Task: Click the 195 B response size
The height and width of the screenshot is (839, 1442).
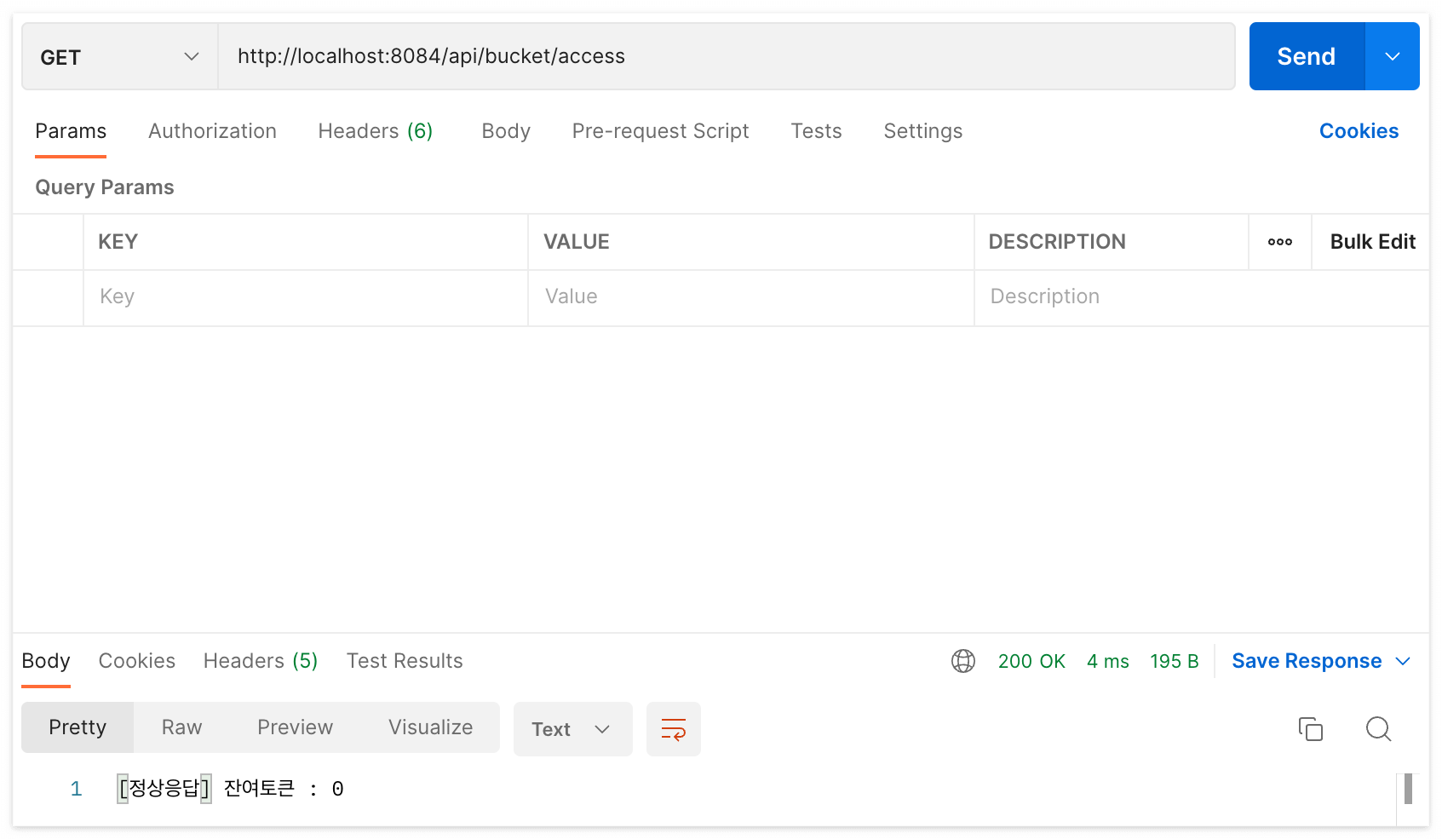Action: point(1175,662)
